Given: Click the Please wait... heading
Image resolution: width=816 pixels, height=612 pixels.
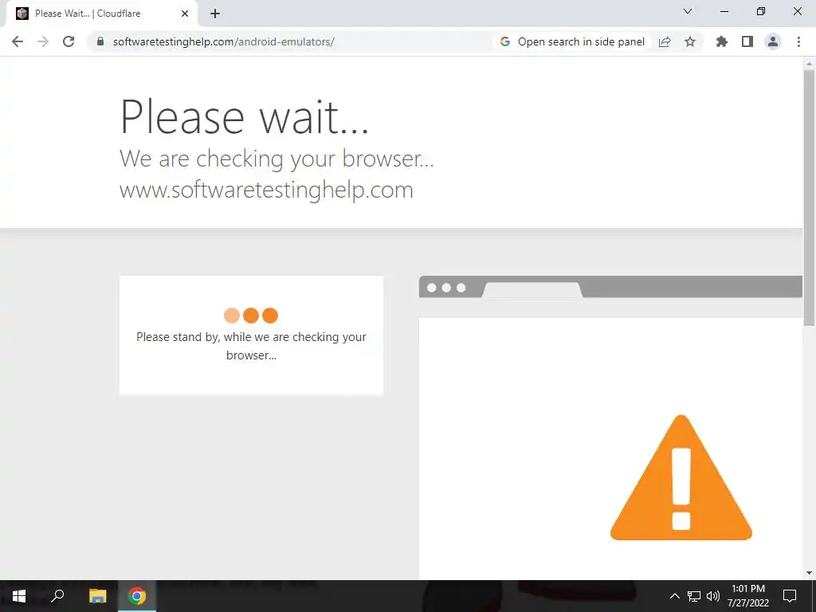Looking at the screenshot, I should [245, 116].
